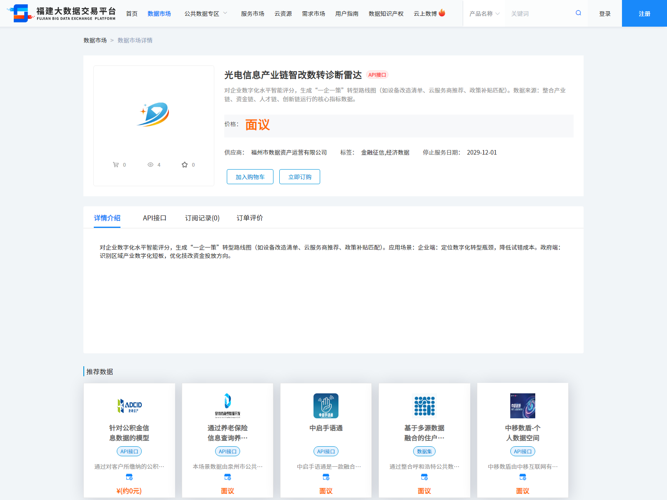Click the 数据市场 breadcrumb link

coord(95,40)
